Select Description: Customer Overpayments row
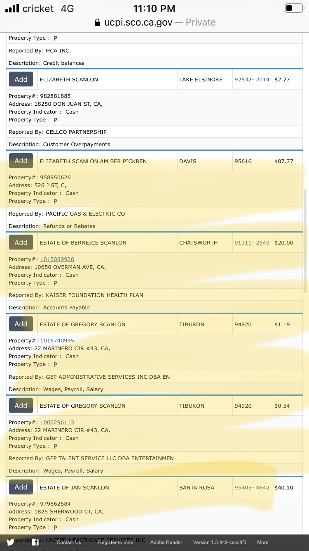Image resolution: width=309 pixels, height=551 pixels. (x=154, y=144)
